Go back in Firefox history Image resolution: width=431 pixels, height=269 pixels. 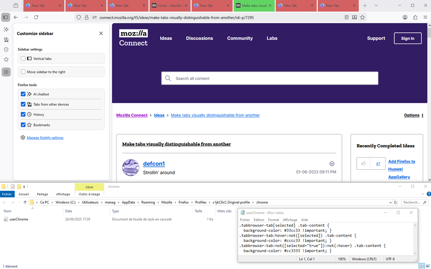coord(16,17)
